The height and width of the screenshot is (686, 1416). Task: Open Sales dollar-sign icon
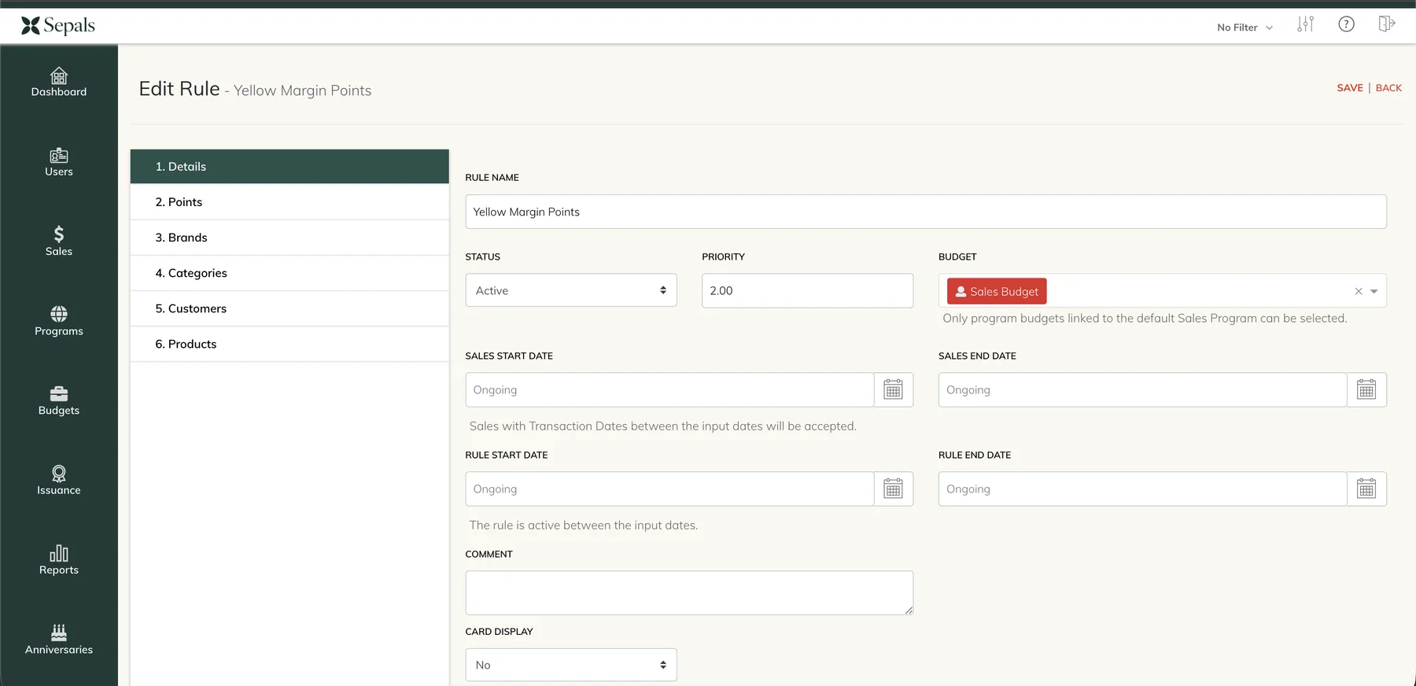coord(59,234)
